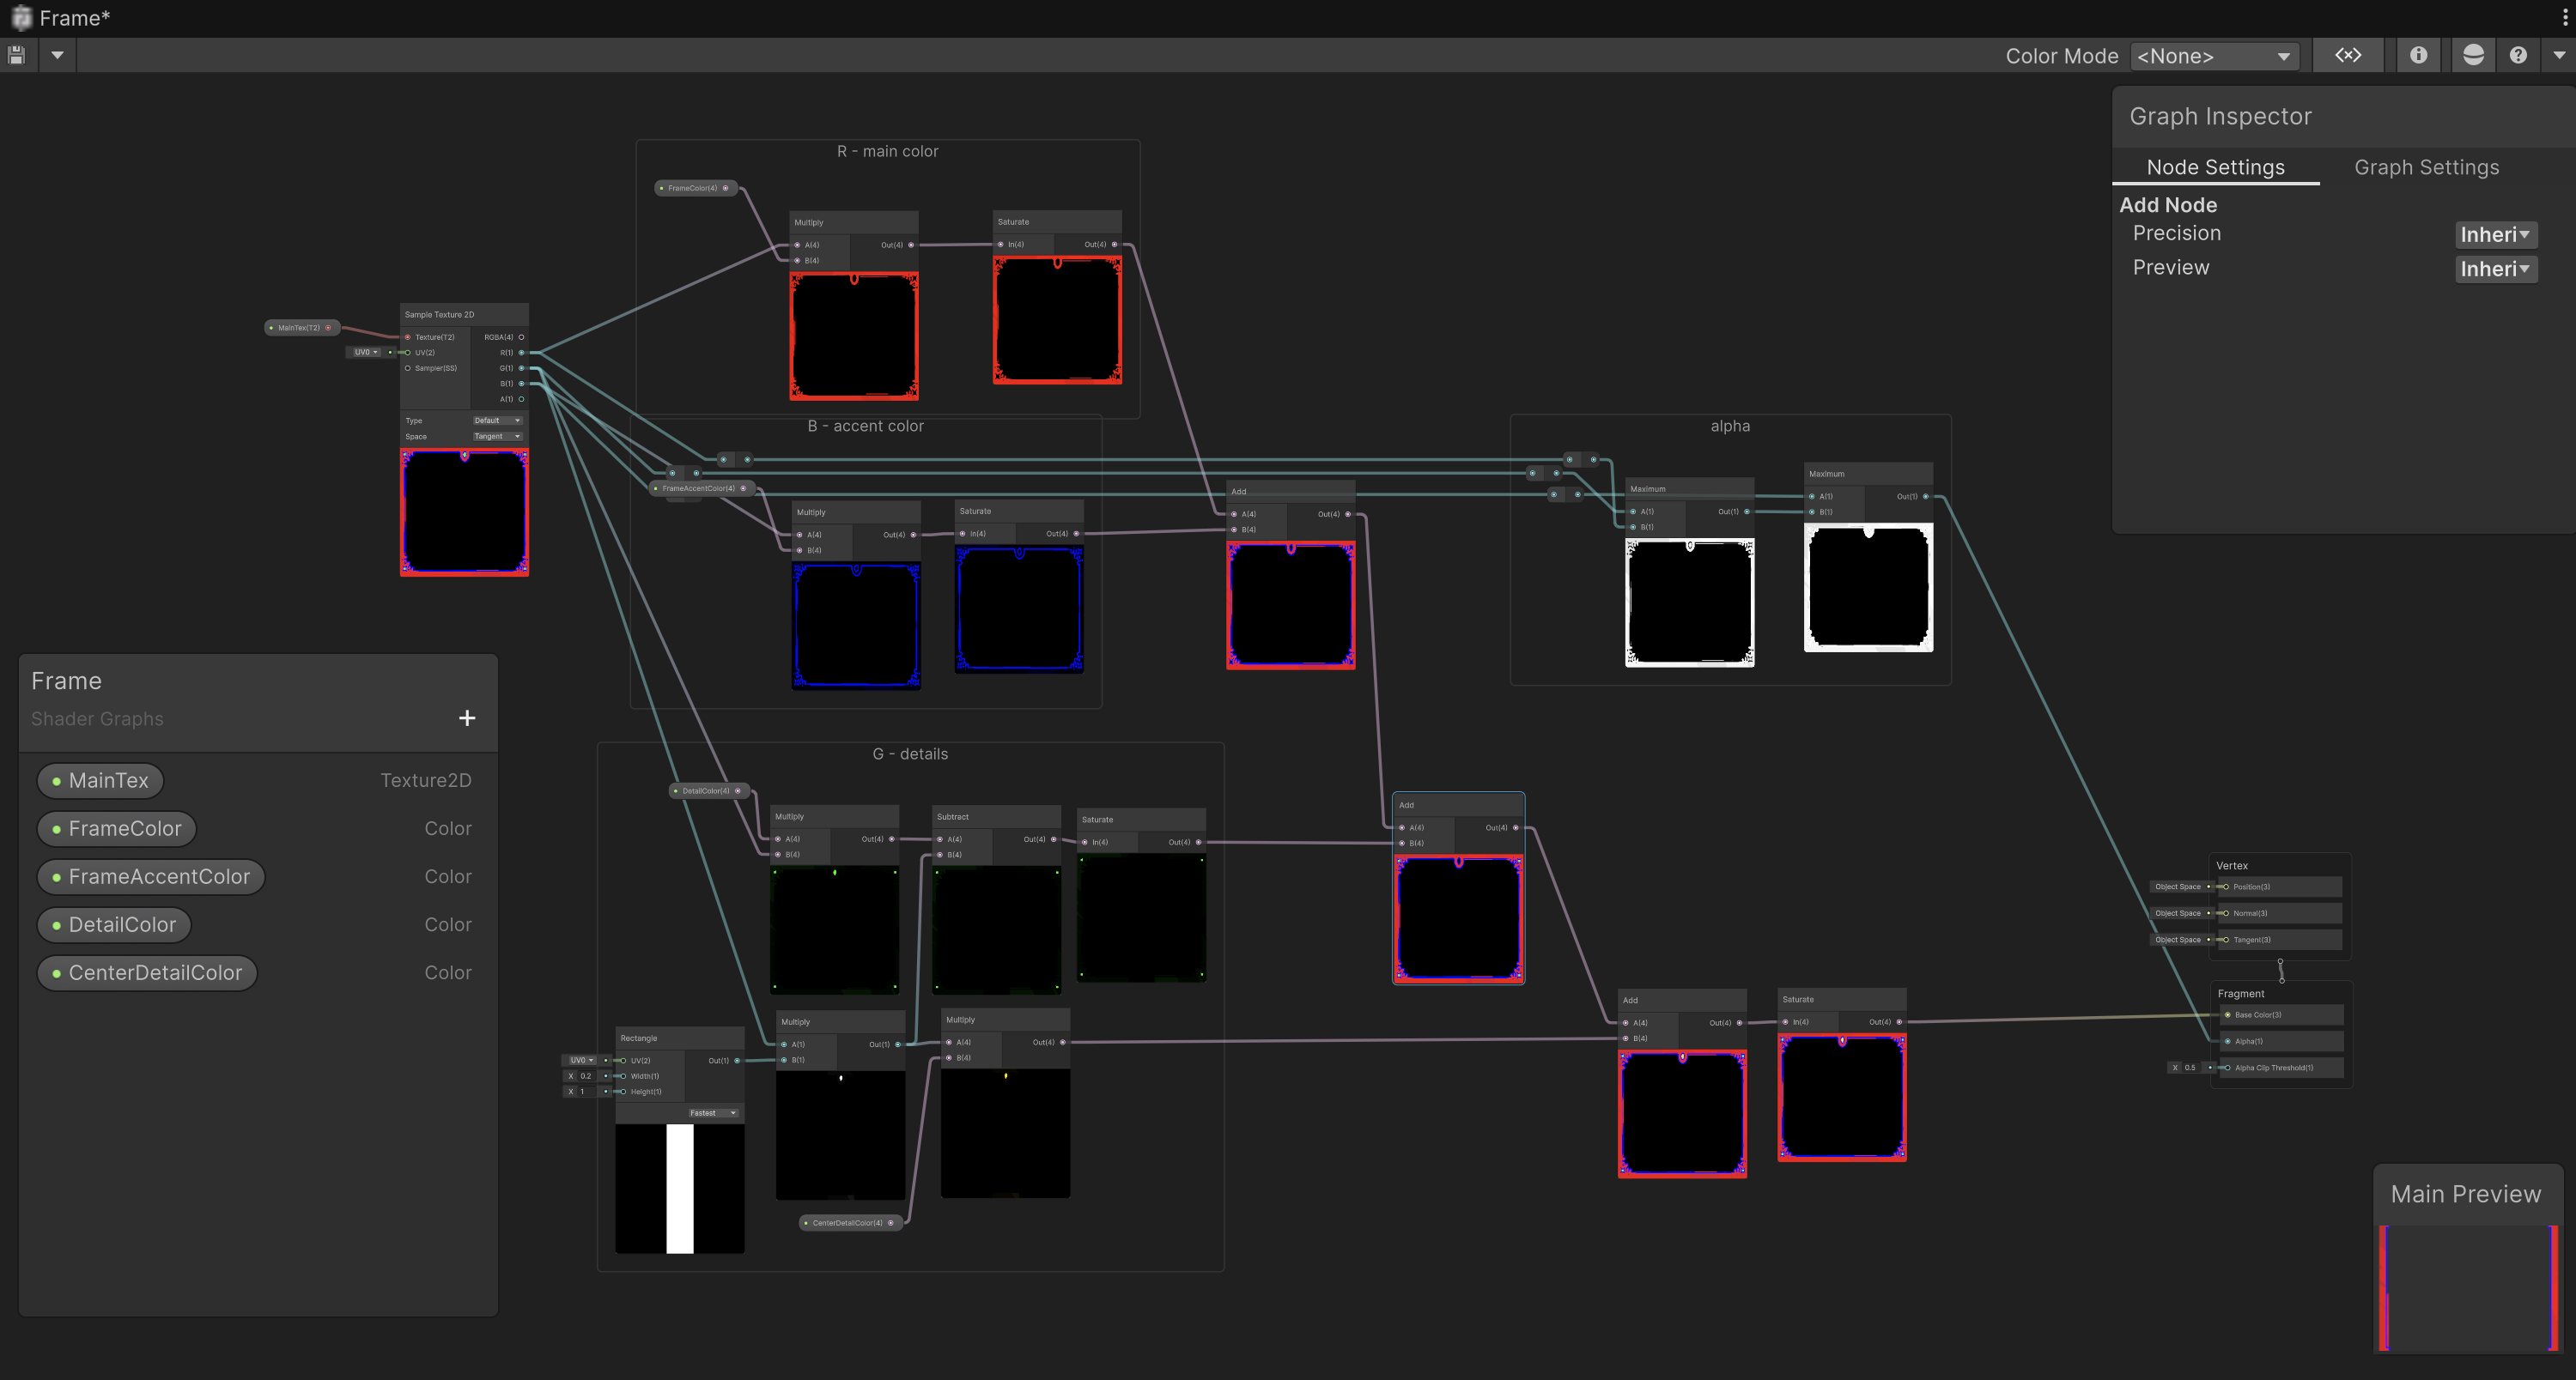Click the Tangent(3) vertex input port

2225,940
